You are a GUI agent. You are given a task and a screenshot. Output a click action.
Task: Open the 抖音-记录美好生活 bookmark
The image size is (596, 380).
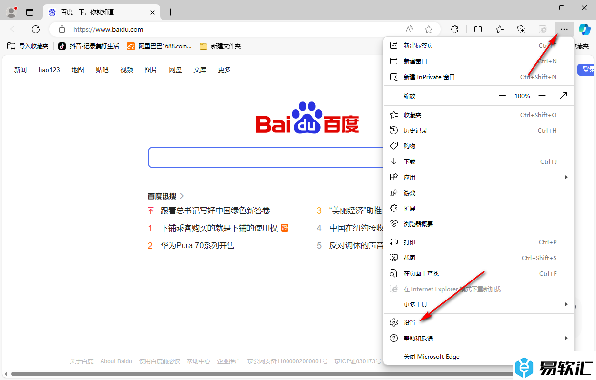click(88, 46)
